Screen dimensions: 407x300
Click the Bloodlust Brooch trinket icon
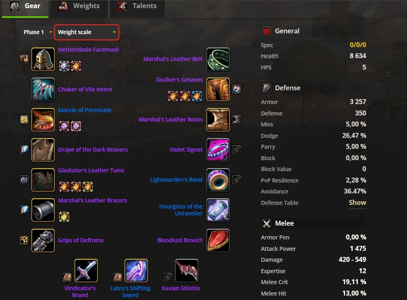tap(218, 240)
